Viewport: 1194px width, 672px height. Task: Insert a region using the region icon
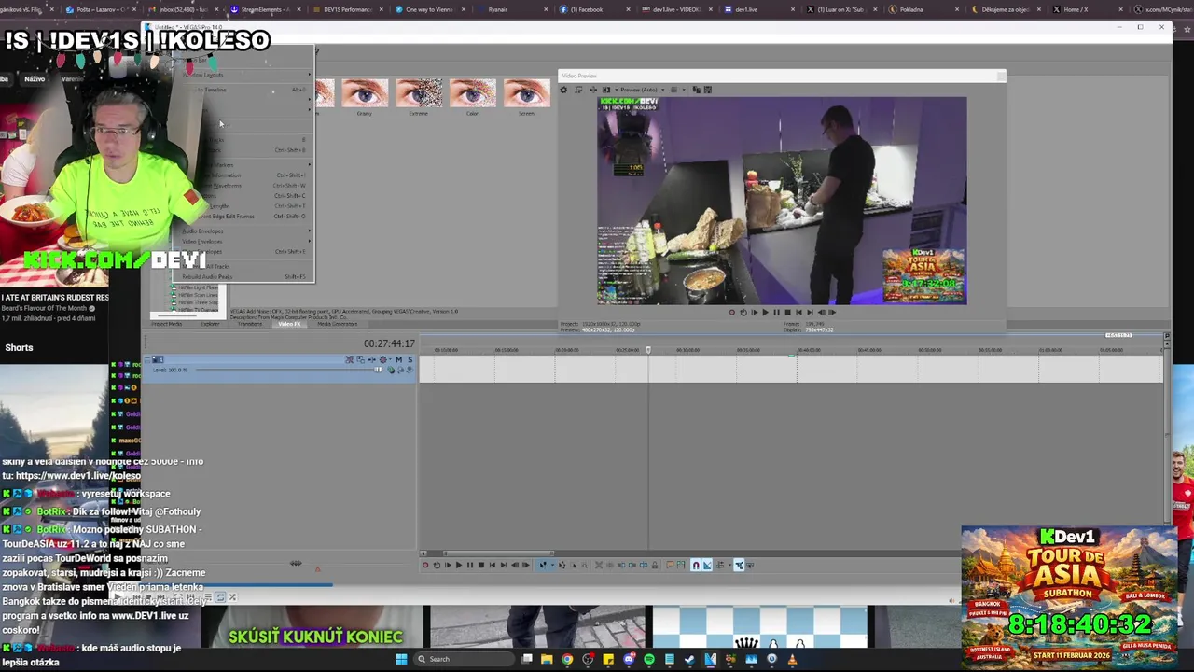tap(681, 565)
